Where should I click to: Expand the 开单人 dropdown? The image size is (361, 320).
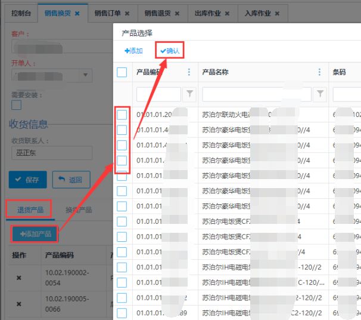click(86, 75)
